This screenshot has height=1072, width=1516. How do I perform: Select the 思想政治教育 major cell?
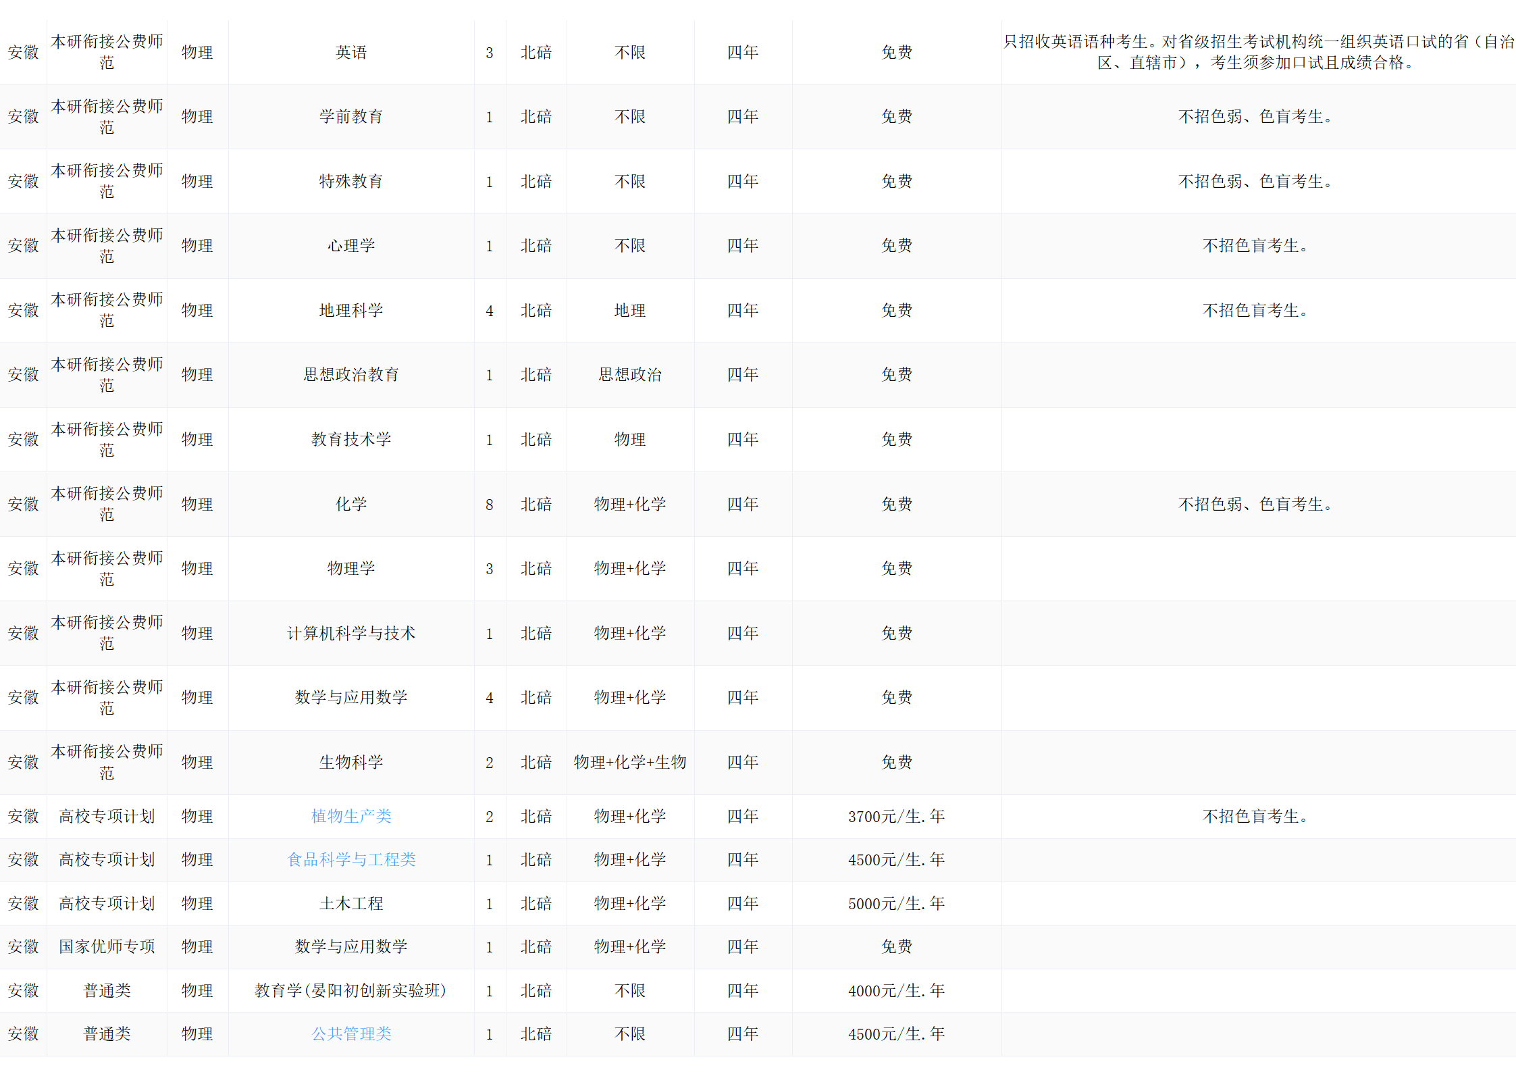(x=351, y=374)
